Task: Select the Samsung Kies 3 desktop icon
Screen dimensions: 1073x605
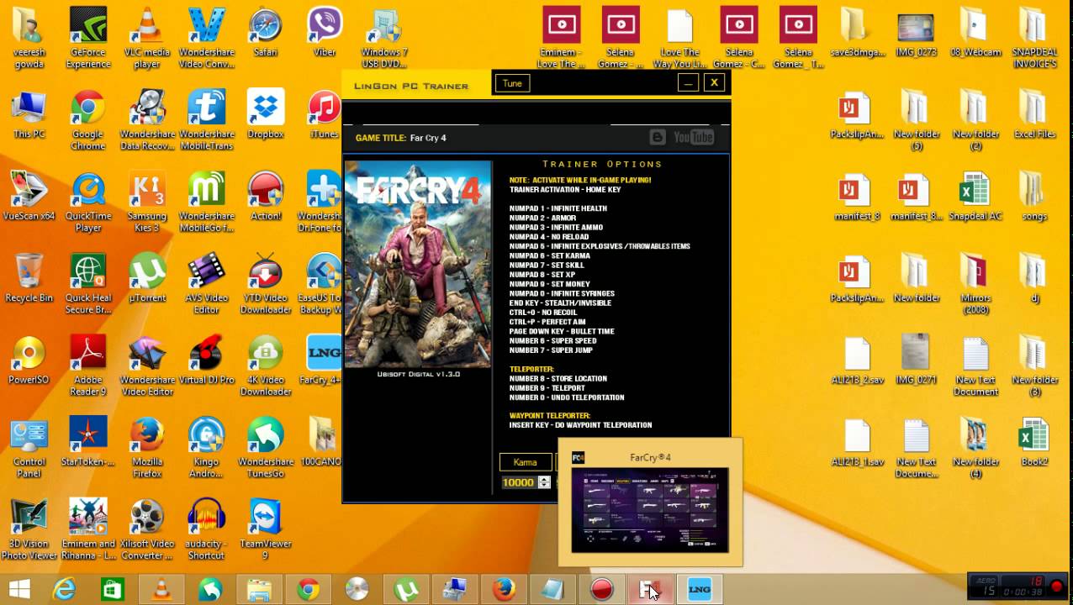Action: [x=147, y=202]
